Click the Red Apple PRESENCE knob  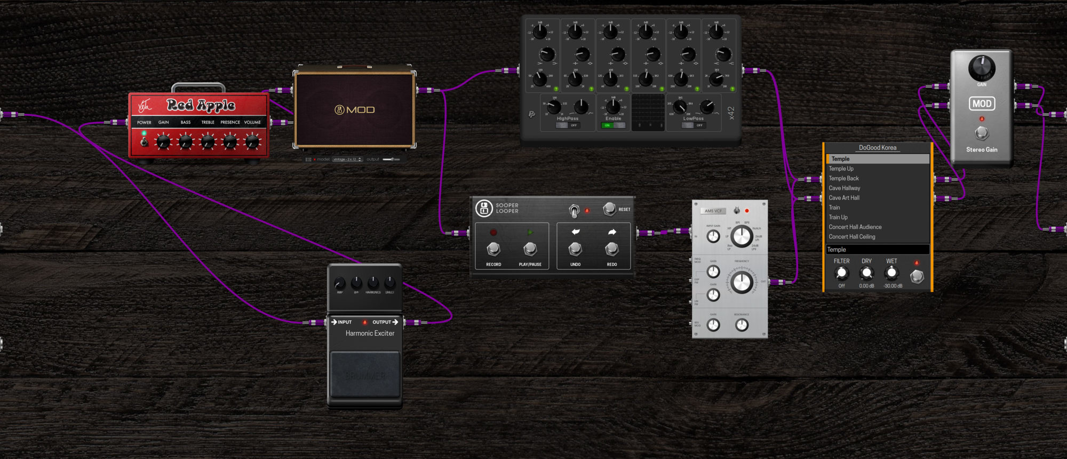coord(230,141)
